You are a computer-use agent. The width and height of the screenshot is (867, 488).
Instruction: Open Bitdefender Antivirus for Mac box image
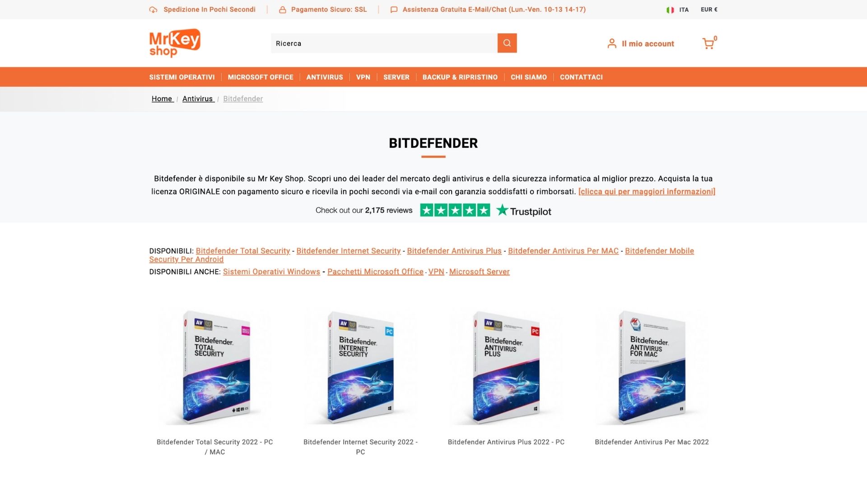pos(652,366)
